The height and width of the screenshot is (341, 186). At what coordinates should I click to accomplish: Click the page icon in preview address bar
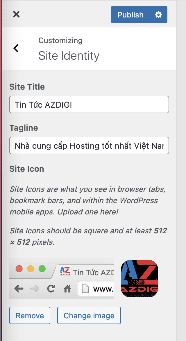tap(85, 289)
